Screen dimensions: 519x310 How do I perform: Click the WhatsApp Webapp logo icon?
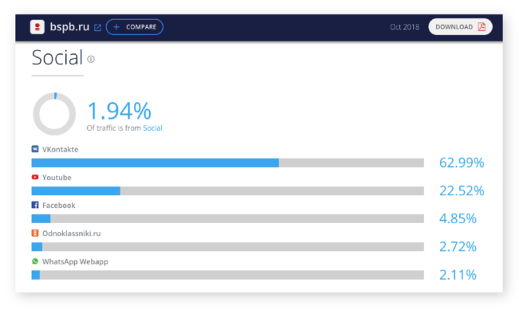click(x=35, y=261)
